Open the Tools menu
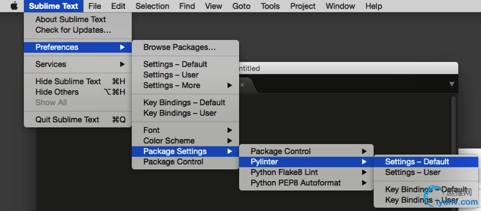 pos(270,6)
